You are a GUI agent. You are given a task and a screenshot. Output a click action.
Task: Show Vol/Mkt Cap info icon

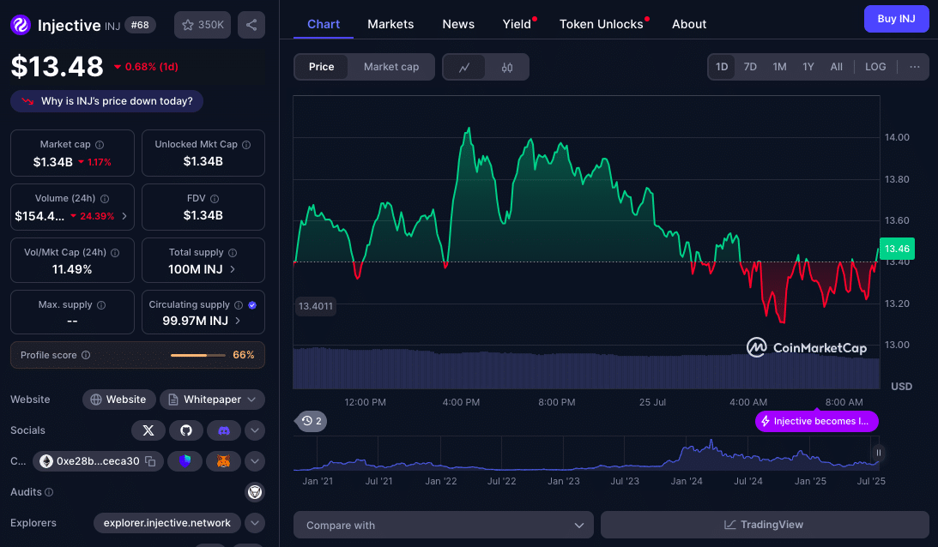[x=115, y=253]
